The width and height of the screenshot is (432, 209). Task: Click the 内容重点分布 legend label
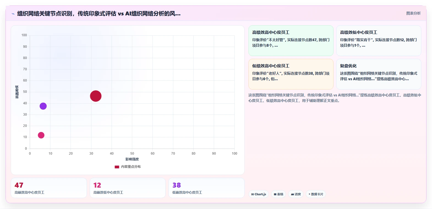(131, 167)
